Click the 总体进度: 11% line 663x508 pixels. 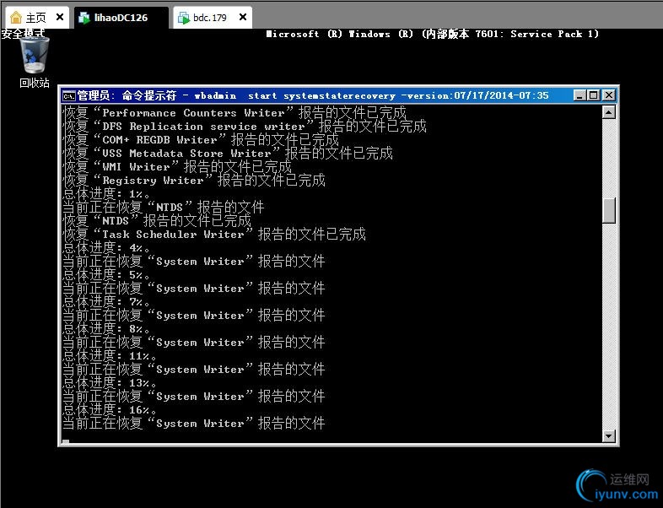click(x=110, y=356)
